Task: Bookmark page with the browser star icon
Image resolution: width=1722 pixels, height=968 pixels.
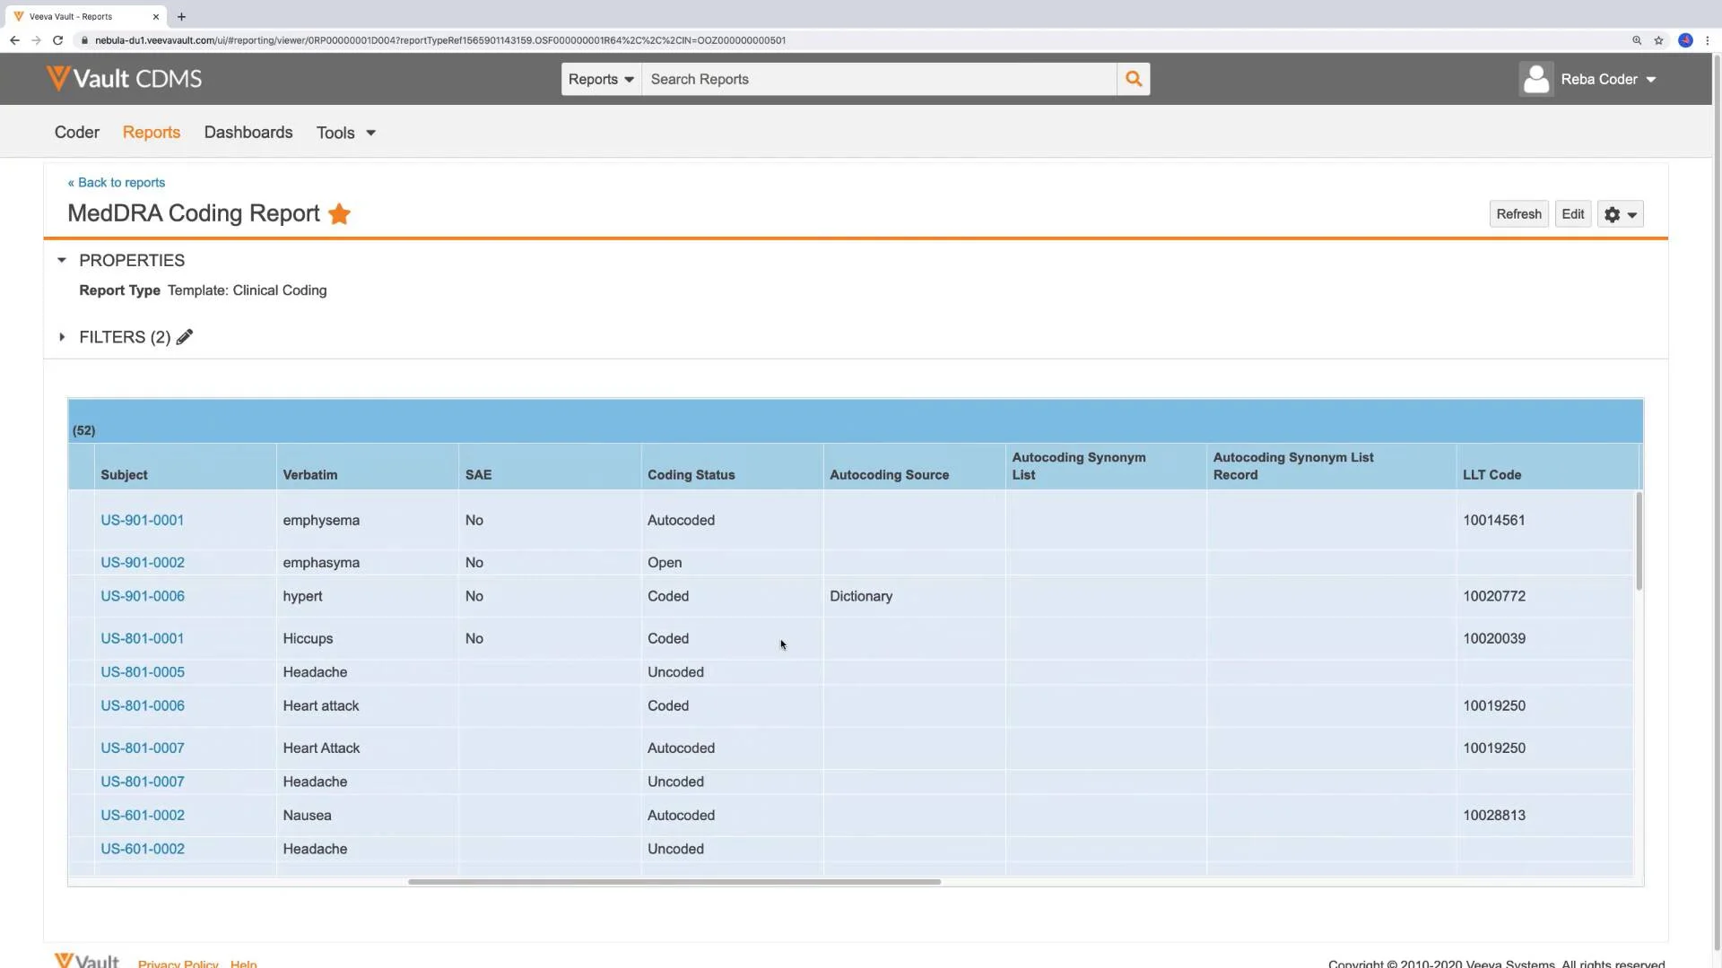Action: point(1658,40)
